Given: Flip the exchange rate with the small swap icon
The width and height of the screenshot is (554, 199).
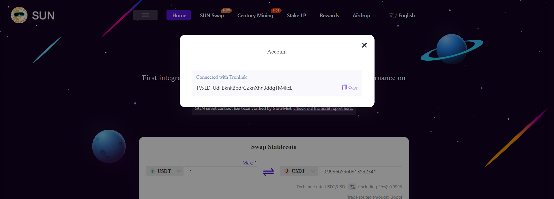Looking at the screenshot, I should pyautogui.click(x=352, y=187).
